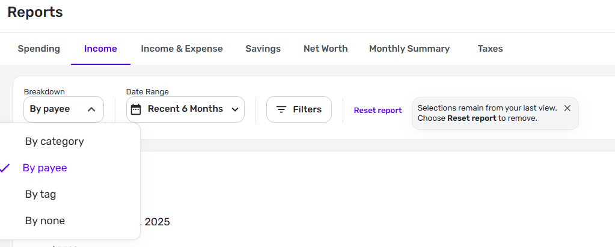Screen dimensions: 615x247
Task: Dismiss the selections remain notification
Action: 567,108
